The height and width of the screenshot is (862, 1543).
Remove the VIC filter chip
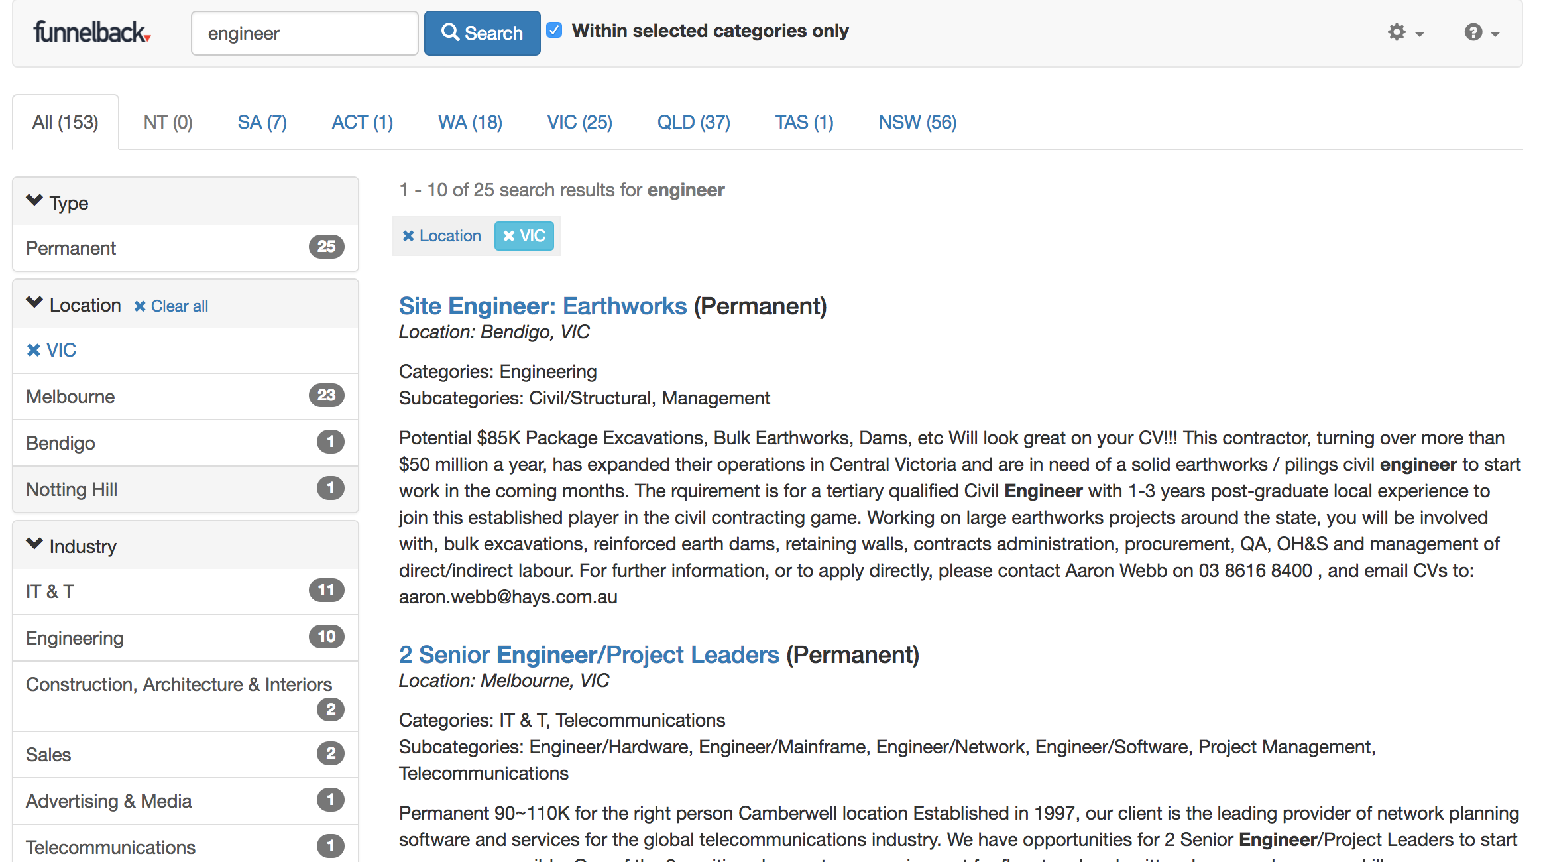524,236
